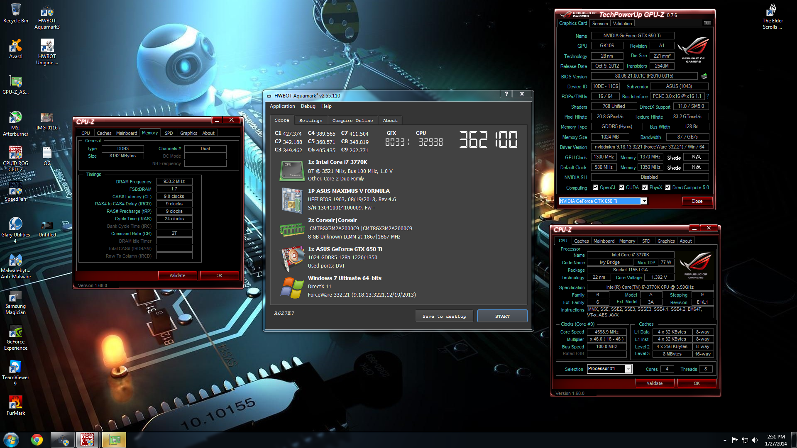The width and height of the screenshot is (797, 448).
Task: Open the OC desktop file
Action: coord(47,156)
